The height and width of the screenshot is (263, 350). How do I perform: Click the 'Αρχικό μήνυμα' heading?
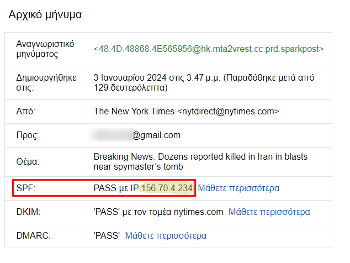pyautogui.click(x=45, y=15)
